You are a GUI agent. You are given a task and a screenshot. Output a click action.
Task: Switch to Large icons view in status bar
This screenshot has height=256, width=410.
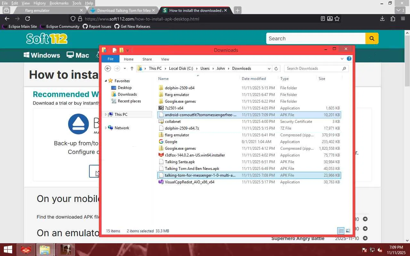[x=348, y=231]
